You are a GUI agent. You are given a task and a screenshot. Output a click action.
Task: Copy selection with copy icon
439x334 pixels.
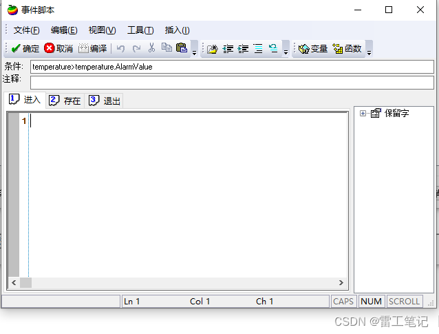click(167, 48)
